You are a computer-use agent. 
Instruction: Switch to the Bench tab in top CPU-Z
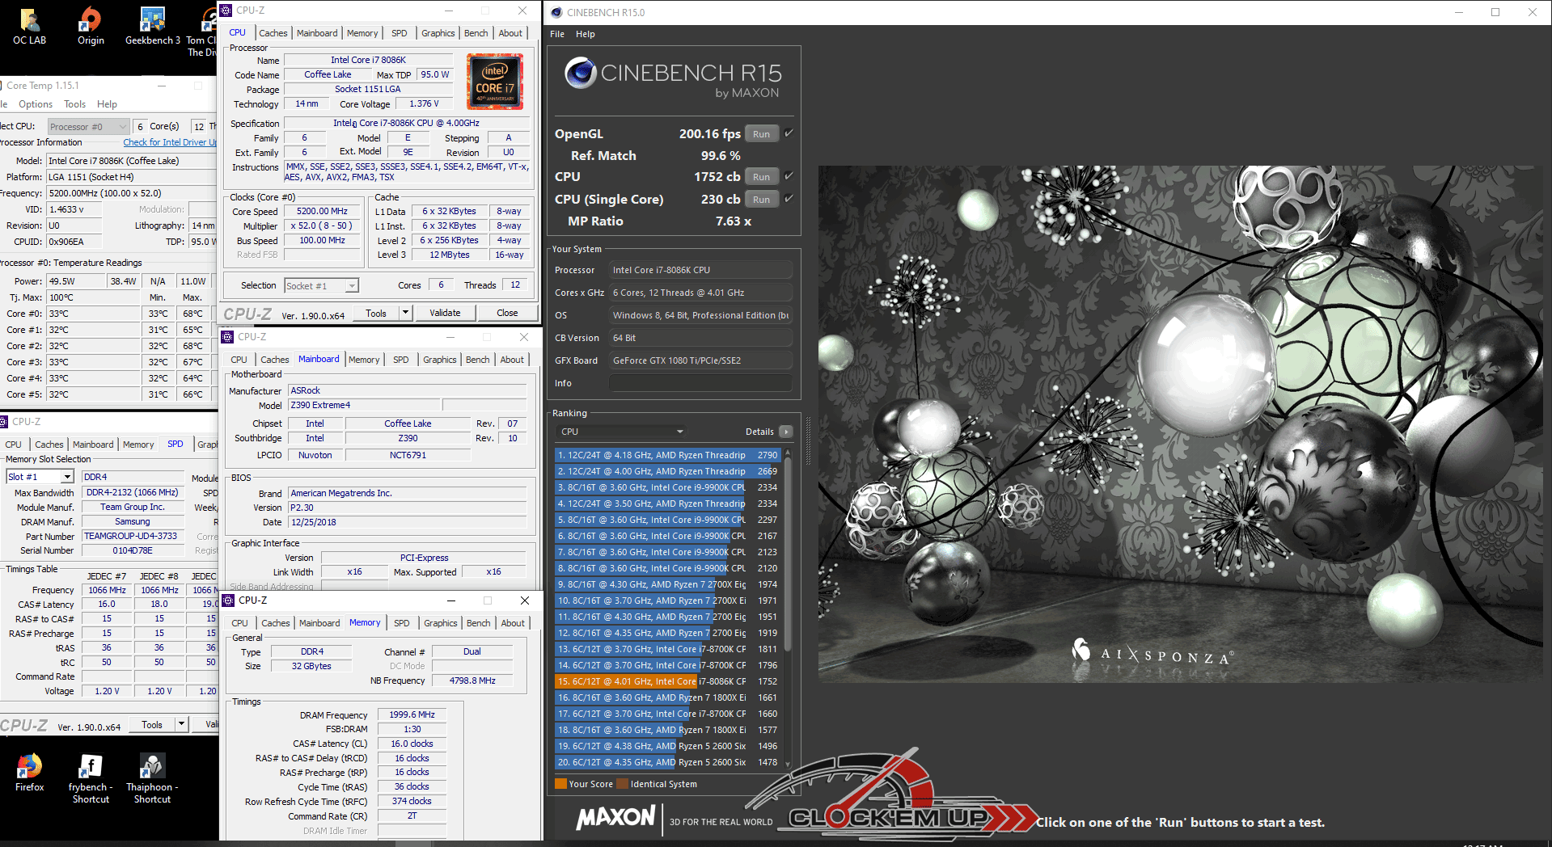coord(476,33)
